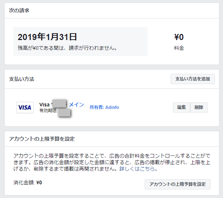
Task: Click the VISA card logo icon
Action: pos(25,107)
